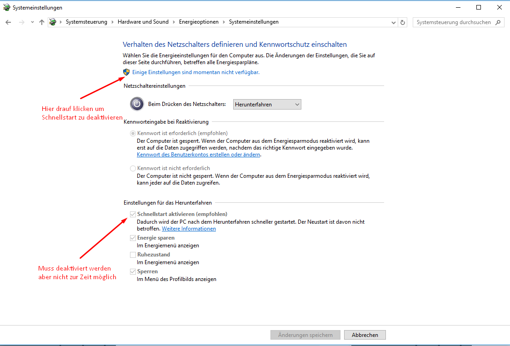Navigate to Hardware und Sound breadcrumb
Viewport: 510px width, 346px height.
143,22
